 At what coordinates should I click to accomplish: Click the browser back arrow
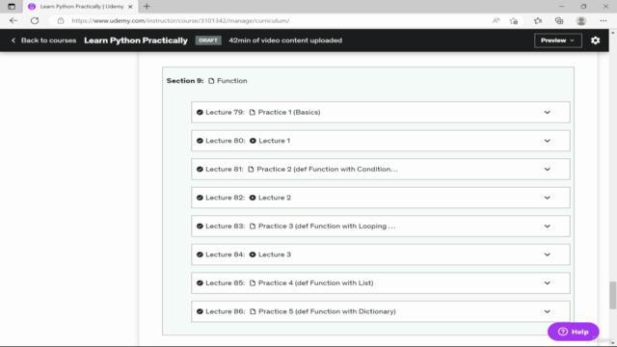pos(13,20)
